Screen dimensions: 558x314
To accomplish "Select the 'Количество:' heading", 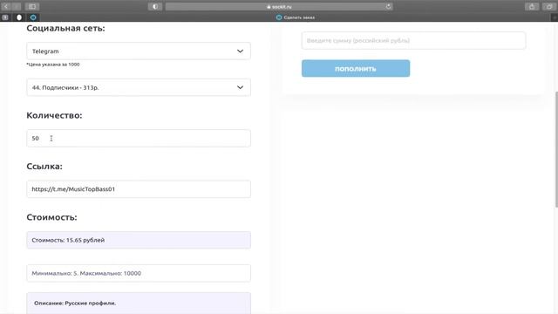I will 54,115.
